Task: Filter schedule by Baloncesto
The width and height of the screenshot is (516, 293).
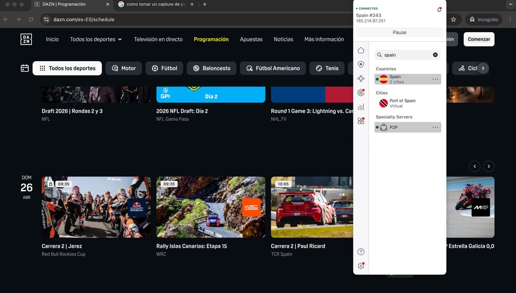Action: (x=211, y=68)
